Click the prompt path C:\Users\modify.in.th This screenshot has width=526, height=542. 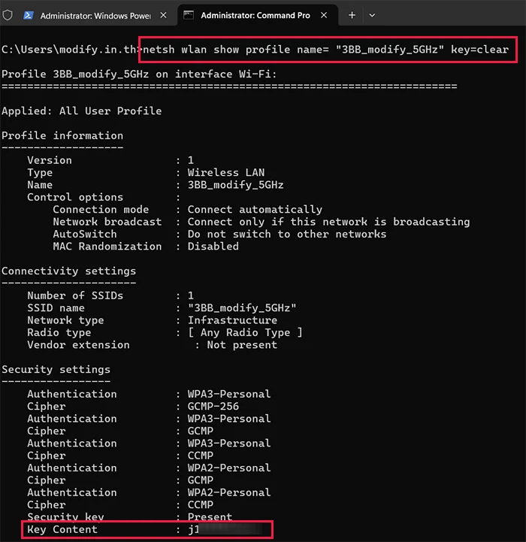(69, 50)
